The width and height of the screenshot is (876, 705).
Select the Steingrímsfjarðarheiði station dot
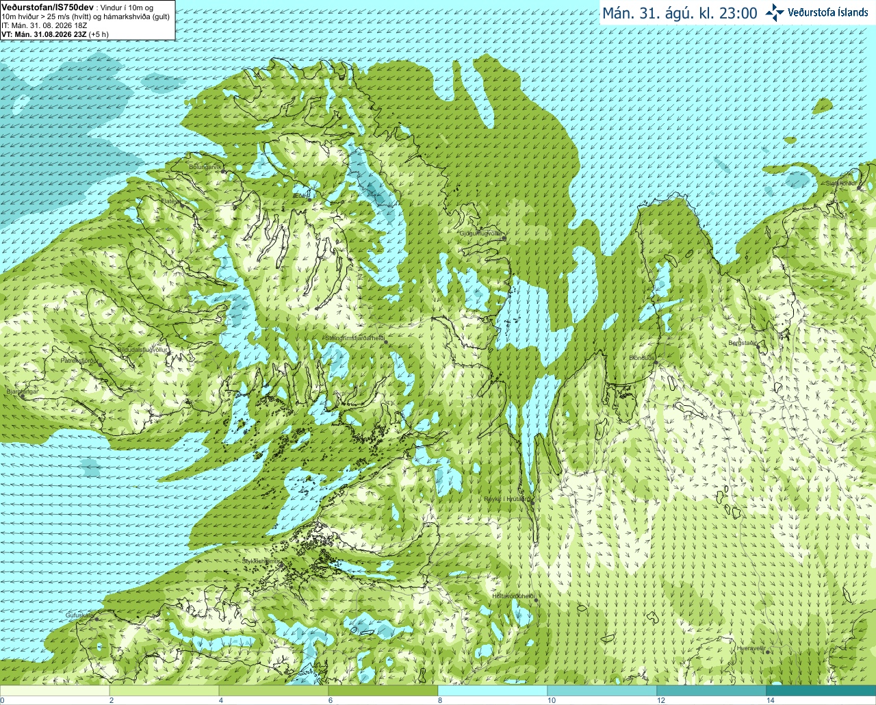coord(387,342)
